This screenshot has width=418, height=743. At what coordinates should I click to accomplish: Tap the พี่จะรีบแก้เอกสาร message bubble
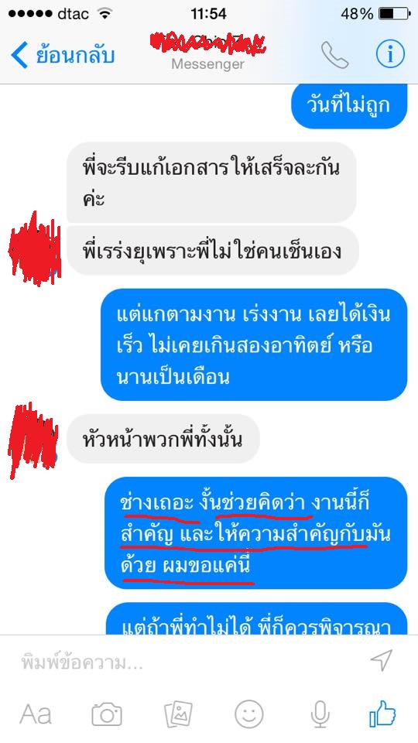211,183
